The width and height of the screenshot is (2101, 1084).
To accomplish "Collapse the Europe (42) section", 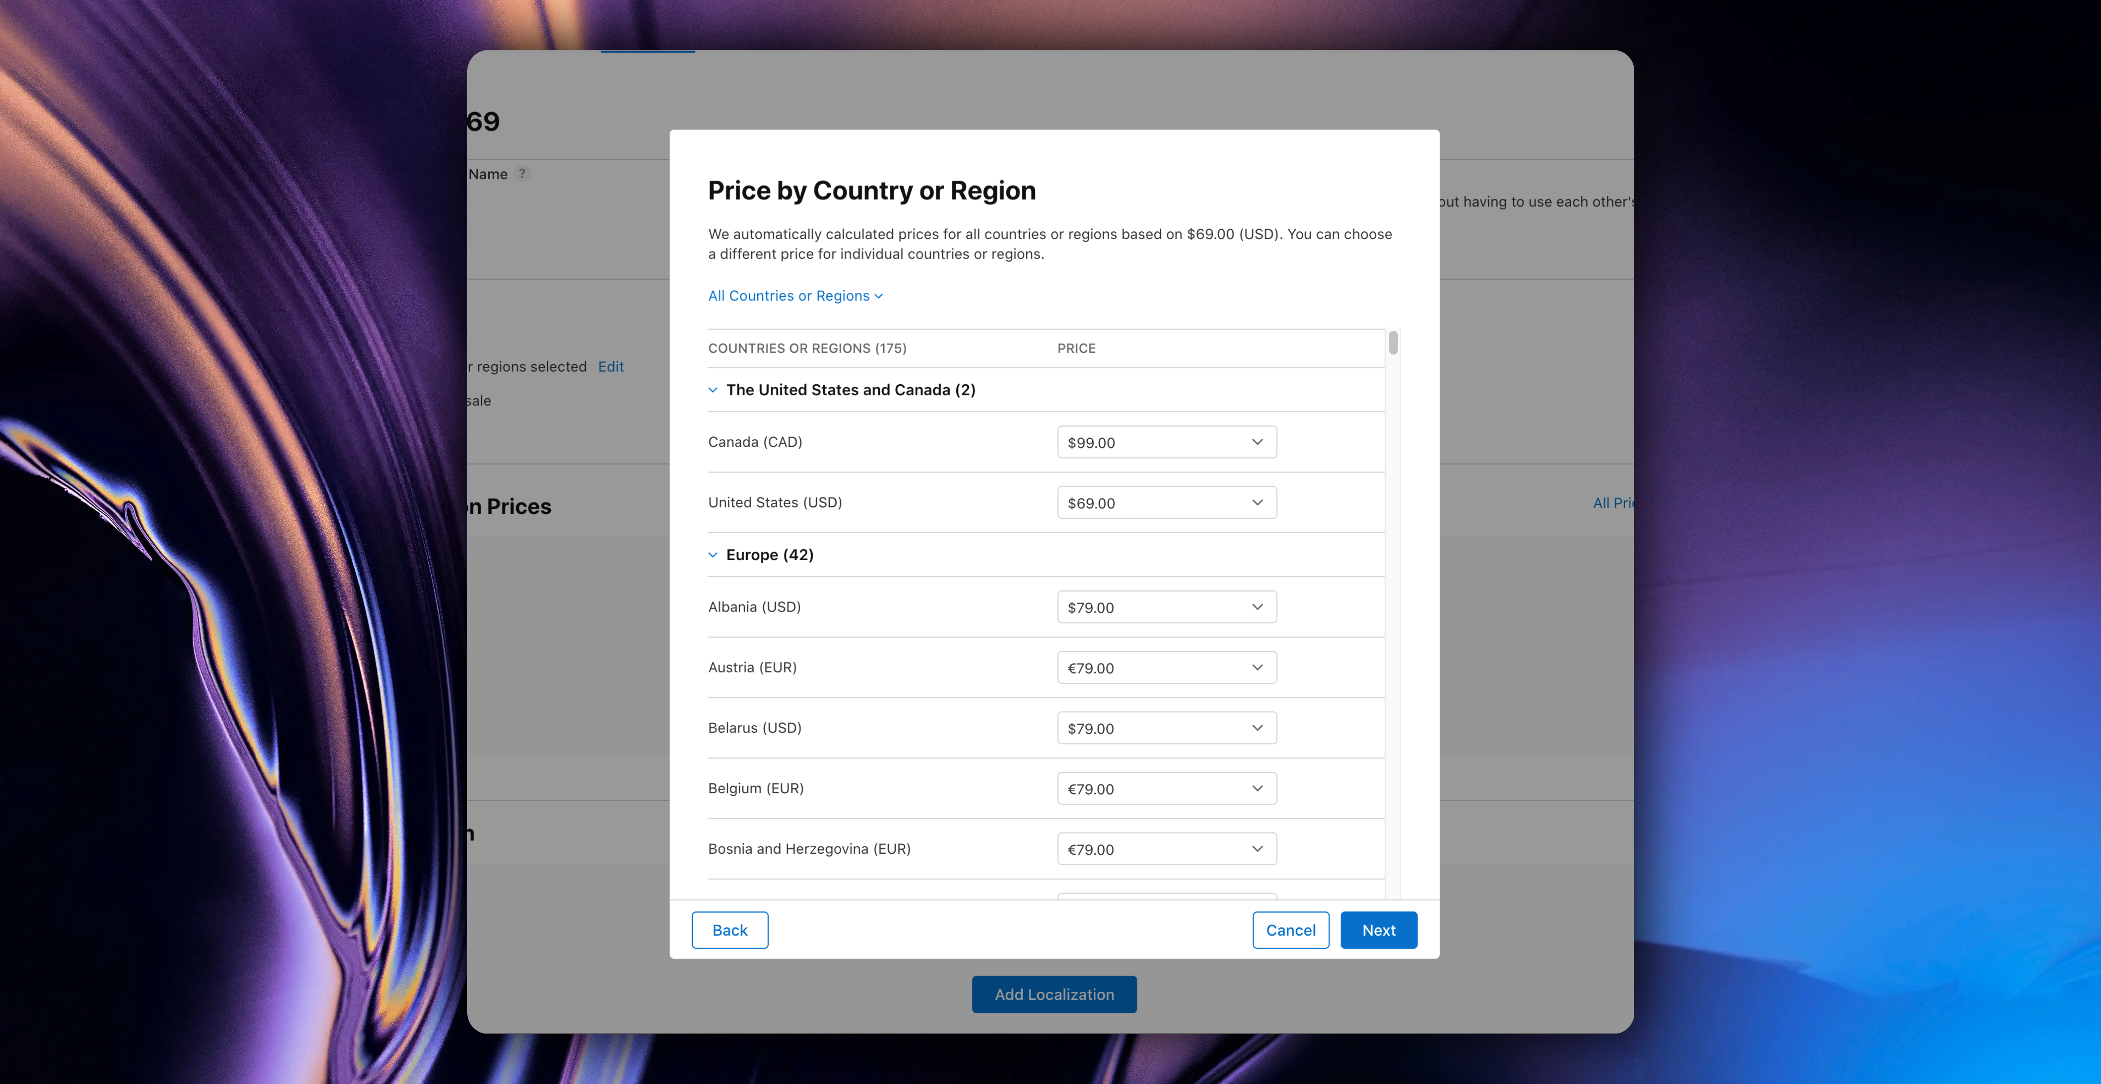I will [712, 554].
